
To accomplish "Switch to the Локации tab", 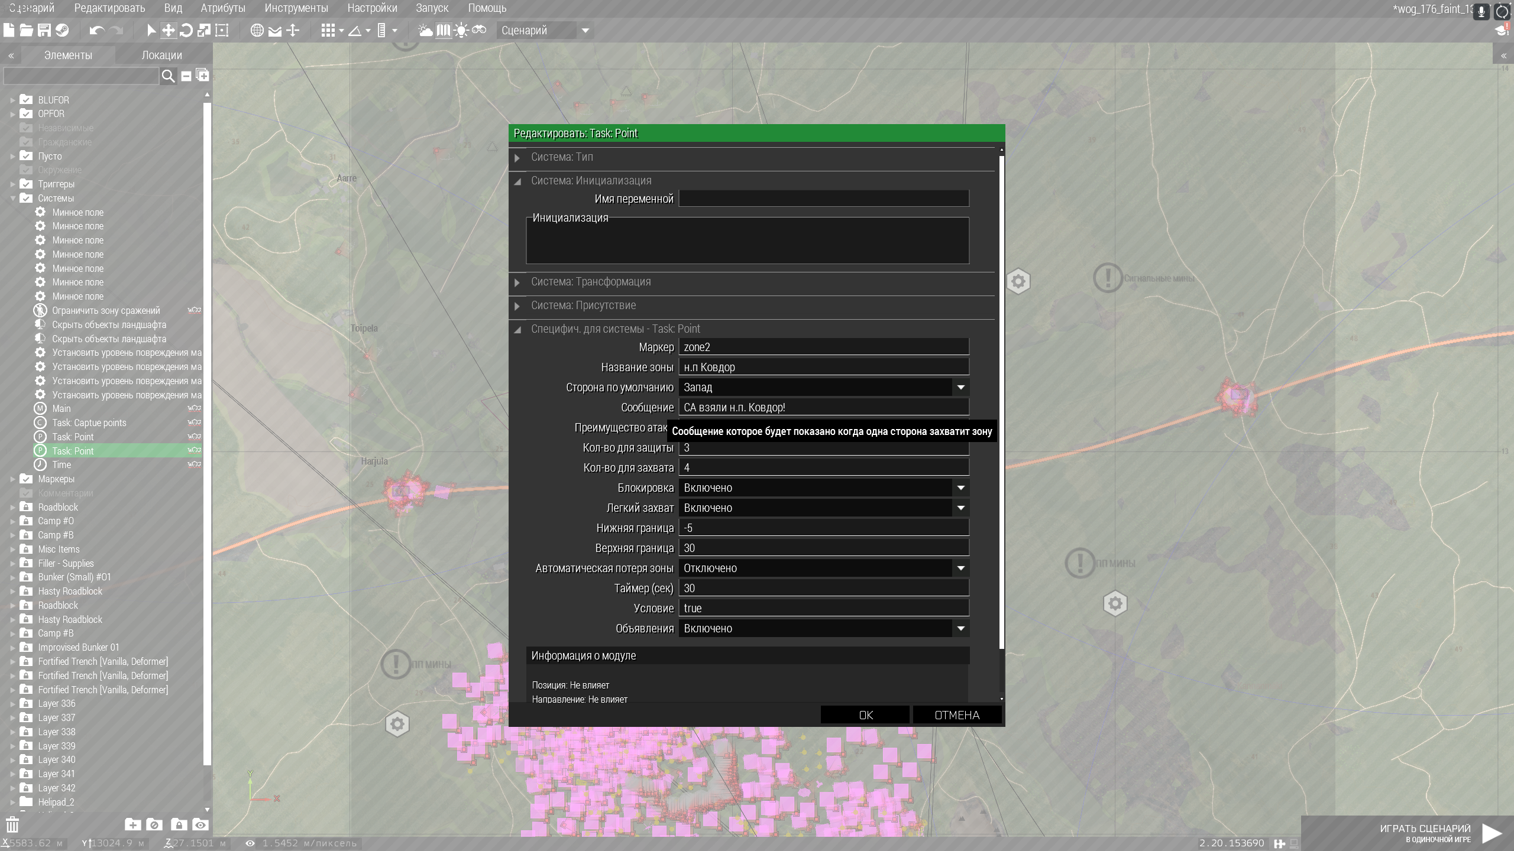I will [161, 55].
